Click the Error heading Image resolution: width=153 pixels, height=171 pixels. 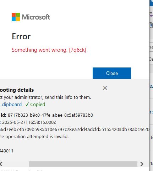21,36
